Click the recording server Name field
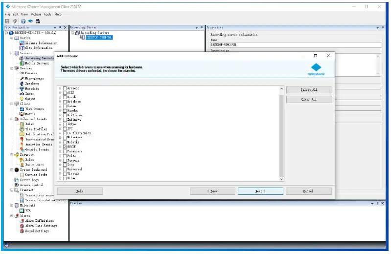 (296, 45)
